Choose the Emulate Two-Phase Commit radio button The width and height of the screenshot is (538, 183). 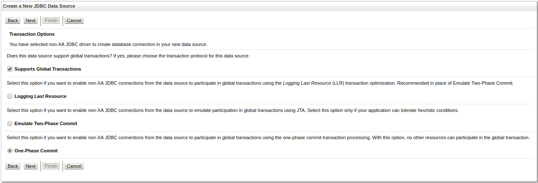pyautogui.click(x=10, y=123)
